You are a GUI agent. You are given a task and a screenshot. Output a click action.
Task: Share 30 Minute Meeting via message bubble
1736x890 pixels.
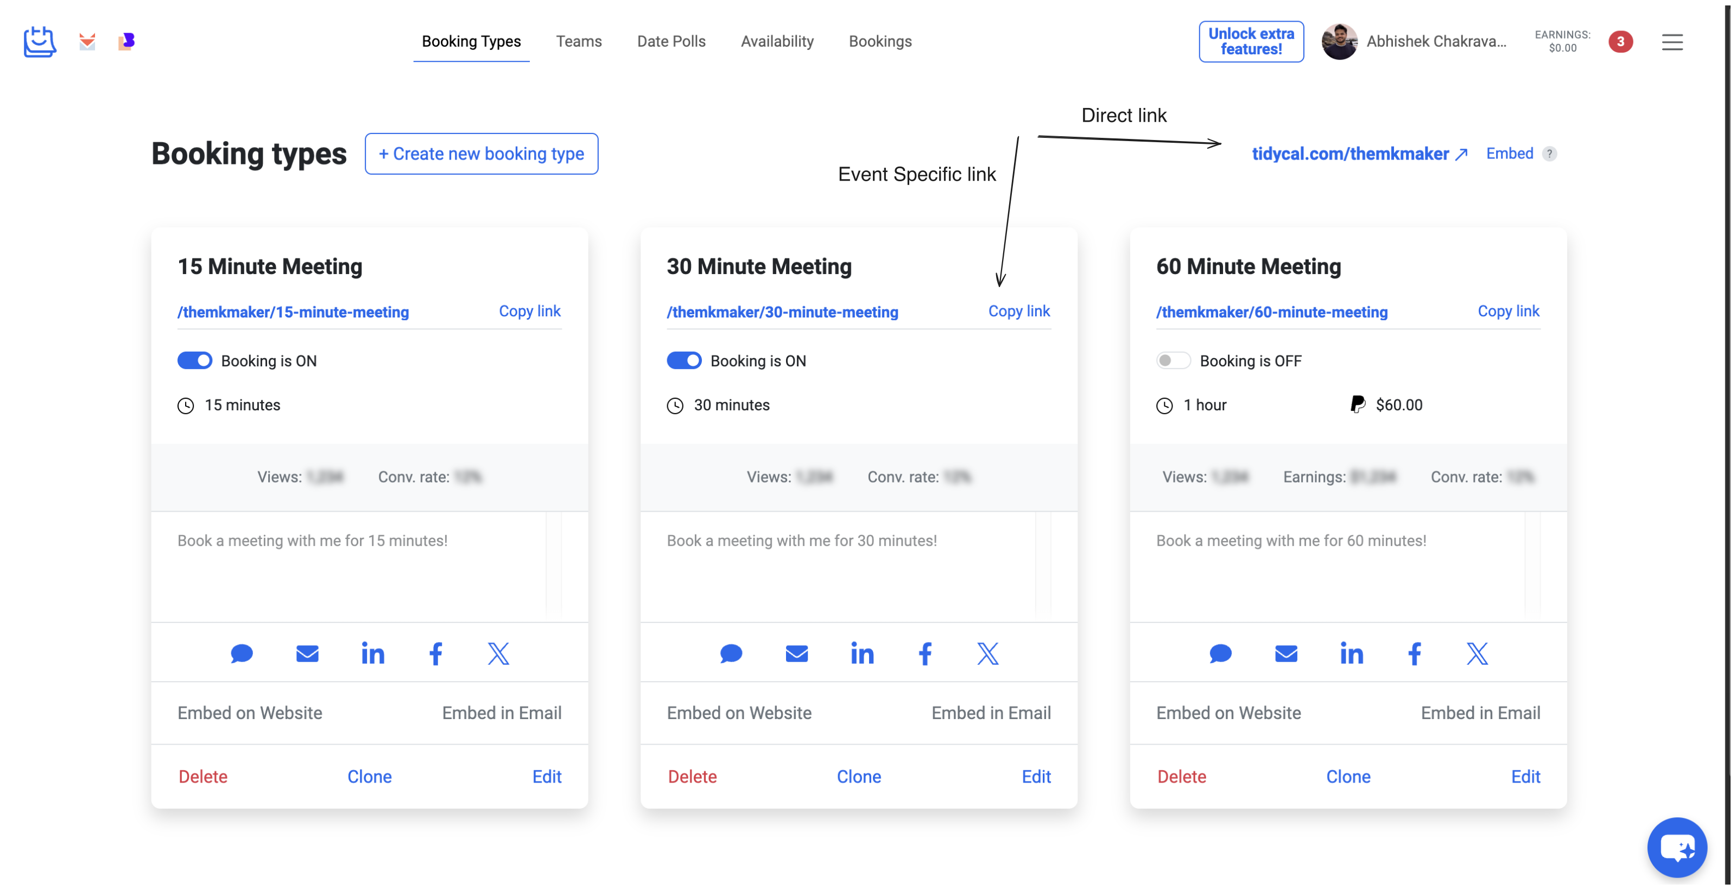coord(731,653)
